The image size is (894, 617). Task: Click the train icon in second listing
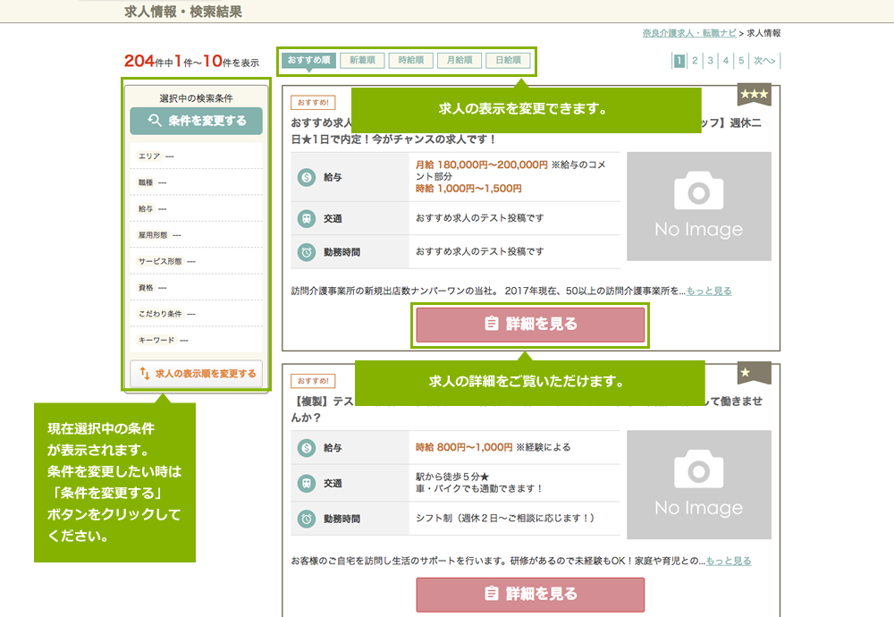point(307,483)
